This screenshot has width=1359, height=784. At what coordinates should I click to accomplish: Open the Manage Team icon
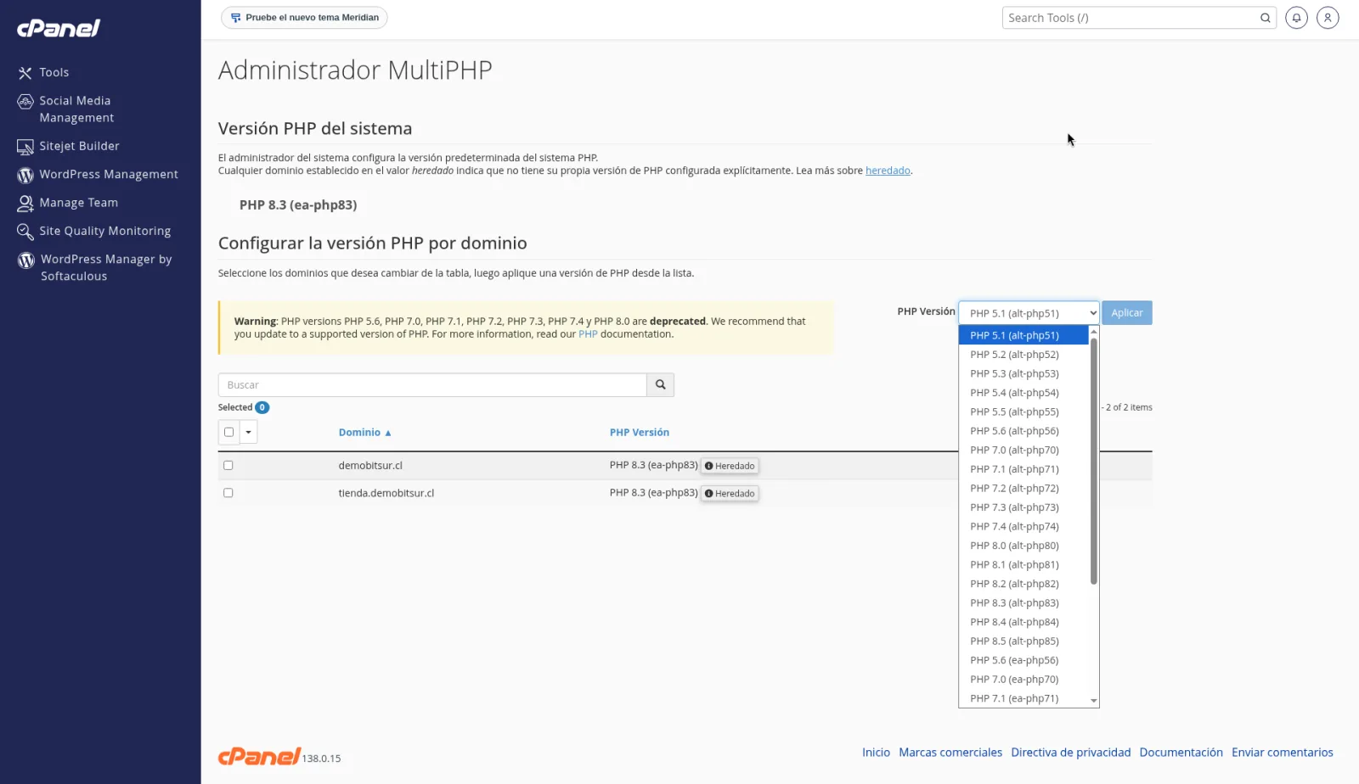[25, 204]
